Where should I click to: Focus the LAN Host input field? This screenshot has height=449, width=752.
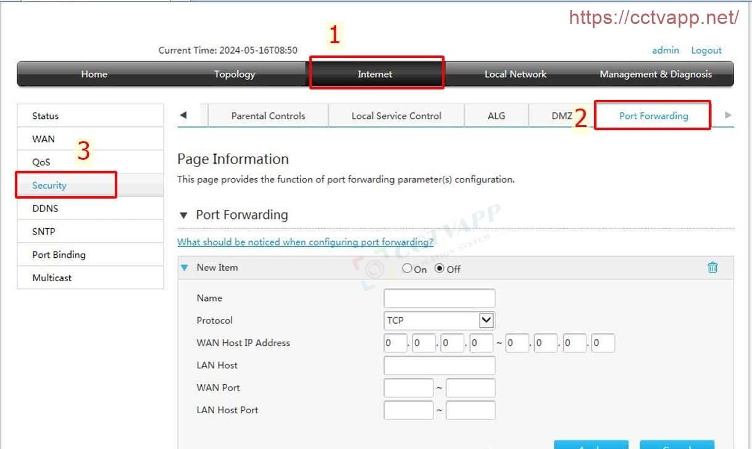439,366
